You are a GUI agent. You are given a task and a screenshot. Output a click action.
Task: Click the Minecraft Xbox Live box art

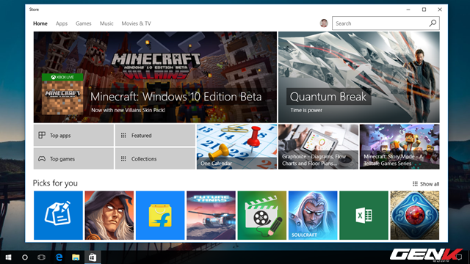[x=62, y=95]
